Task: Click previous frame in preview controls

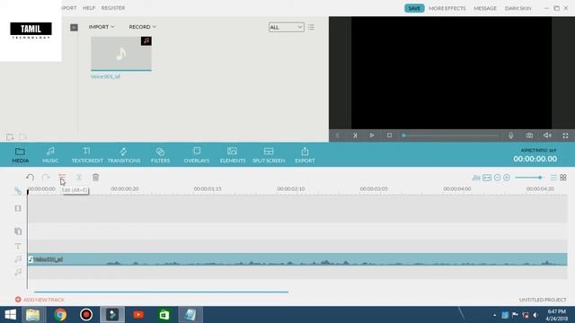Action: pos(338,135)
